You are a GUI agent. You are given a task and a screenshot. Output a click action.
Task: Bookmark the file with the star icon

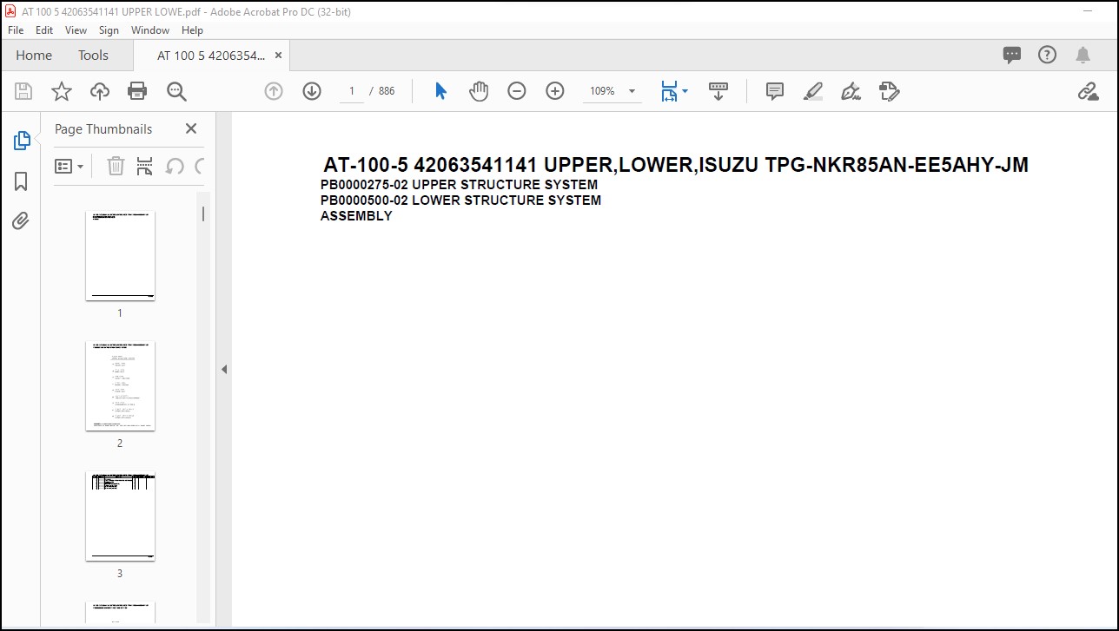click(62, 91)
